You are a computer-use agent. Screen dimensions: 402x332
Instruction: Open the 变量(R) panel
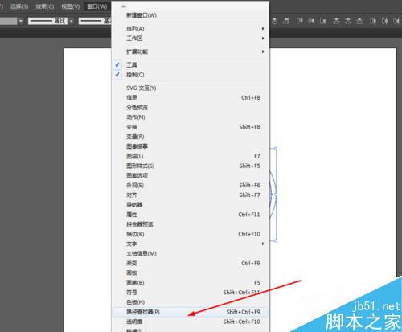pyautogui.click(x=190, y=137)
